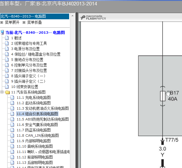Open 4 保险丝/ 继电器盒分布及位置
This screenshot has height=168, width=182.
tap(36, 54)
